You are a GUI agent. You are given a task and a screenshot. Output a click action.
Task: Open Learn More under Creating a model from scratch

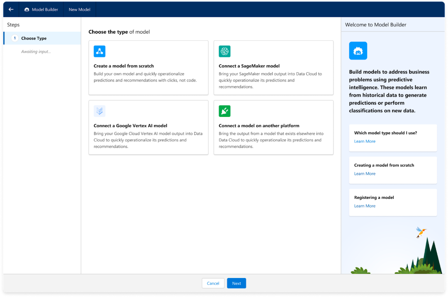tap(365, 174)
